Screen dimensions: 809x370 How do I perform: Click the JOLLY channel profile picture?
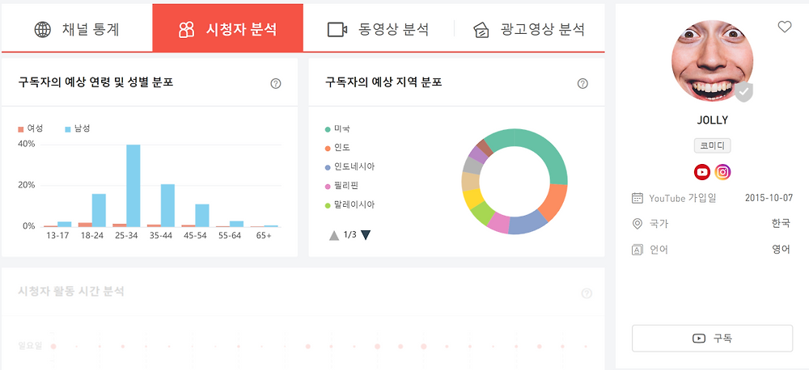tap(712, 62)
